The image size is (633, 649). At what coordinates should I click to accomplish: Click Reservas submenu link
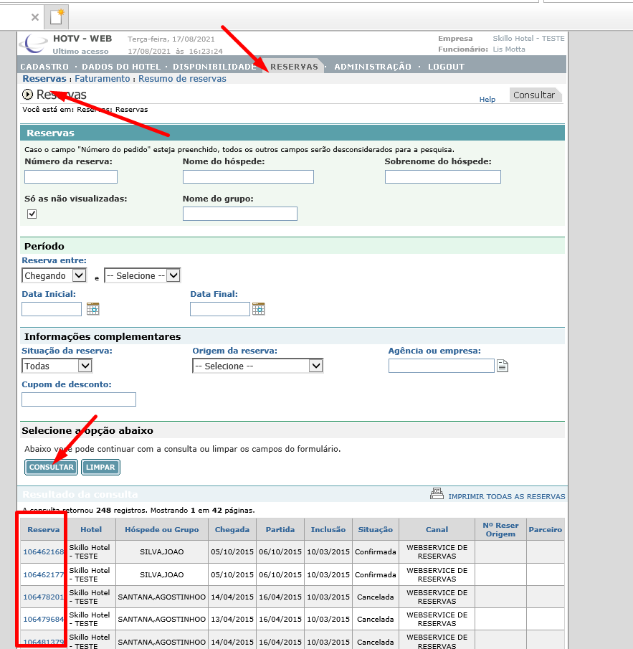[x=44, y=79]
